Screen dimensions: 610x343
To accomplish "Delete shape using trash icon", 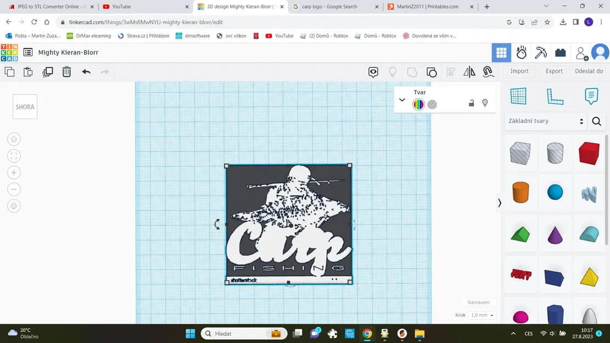I will 66,71.
